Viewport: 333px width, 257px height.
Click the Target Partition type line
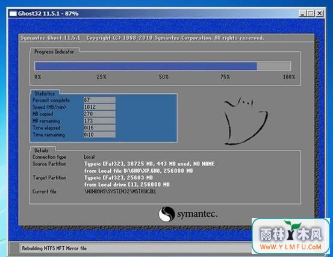(x=119, y=178)
